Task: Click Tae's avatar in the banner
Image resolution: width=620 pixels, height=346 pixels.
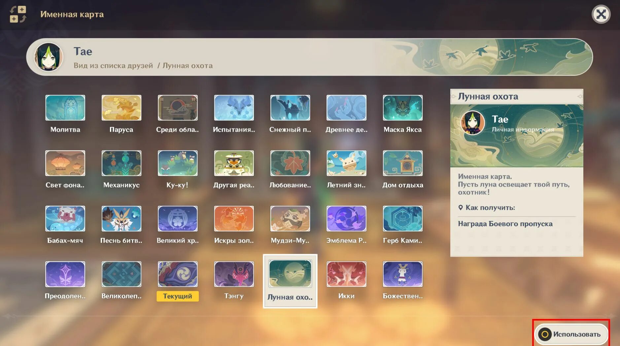Action: click(49, 57)
